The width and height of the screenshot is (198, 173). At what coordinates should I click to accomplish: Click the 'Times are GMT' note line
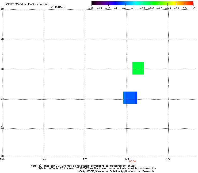click(83, 166)
